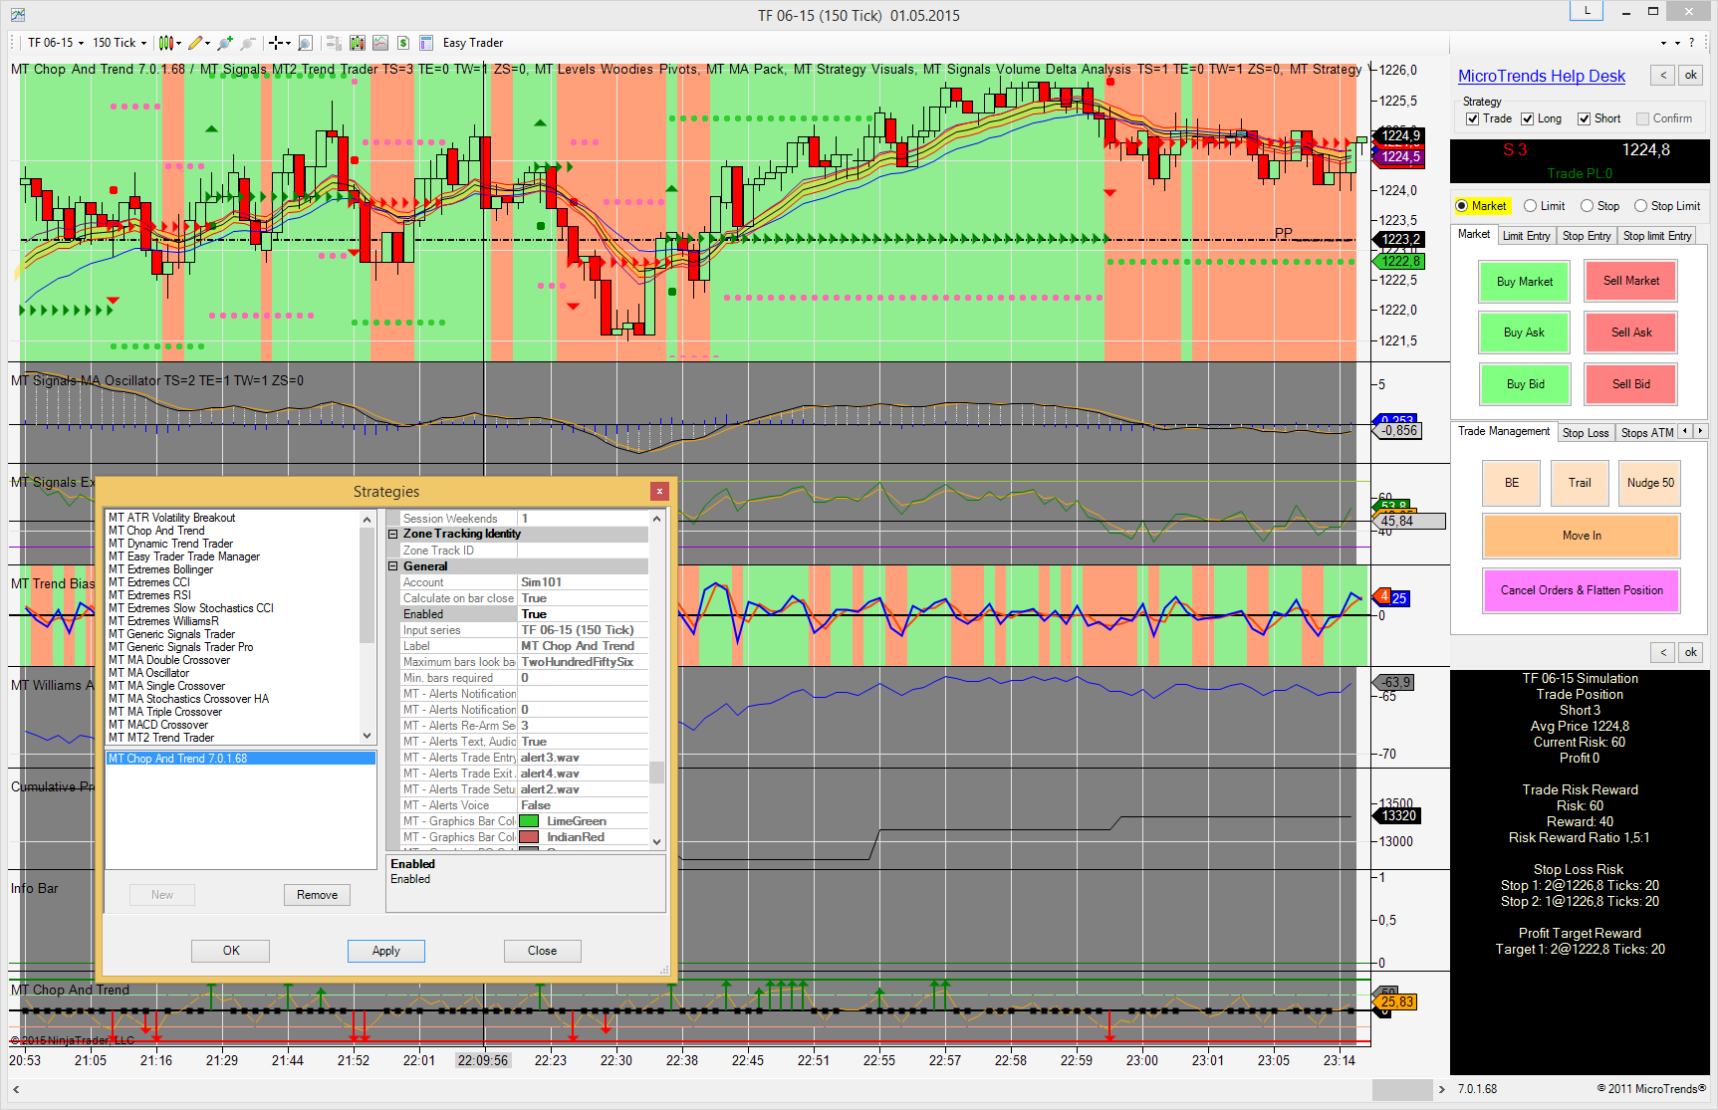The width and height of the screenshot is (1718, 1110).
Task: Open the chart style candlestick icon
Action: pos(166,43)
